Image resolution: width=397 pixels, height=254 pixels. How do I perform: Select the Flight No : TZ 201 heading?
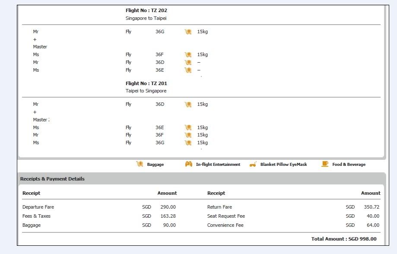coord(146,83)
